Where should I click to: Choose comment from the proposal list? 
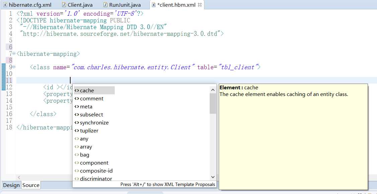pyautogui.click(x=92, y=99)
